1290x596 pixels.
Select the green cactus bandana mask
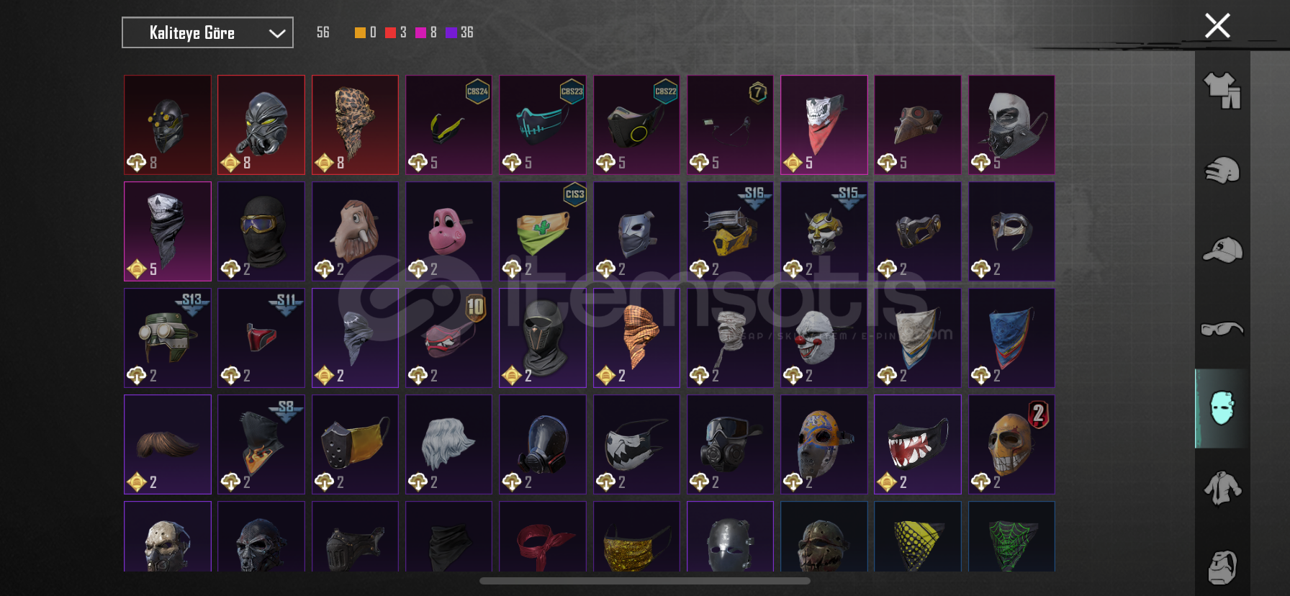543,231
